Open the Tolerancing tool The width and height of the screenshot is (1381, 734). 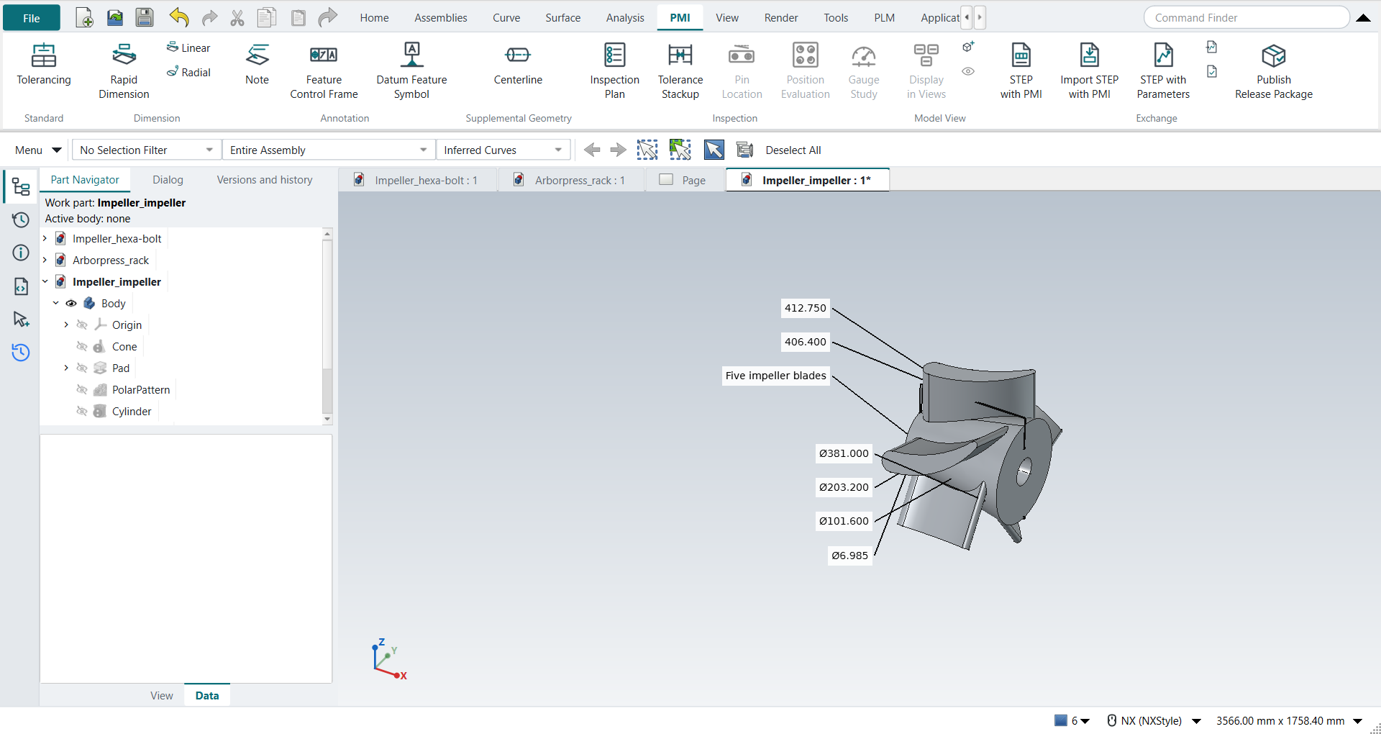[x=44, y=65]
